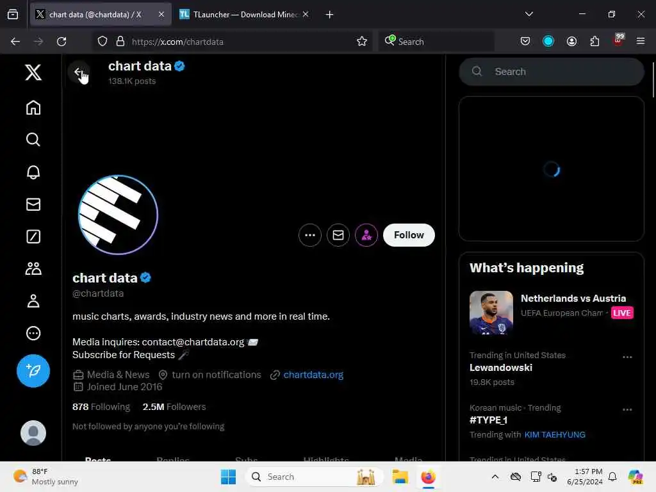Viewport: 656px width, 492px height.
Task: Open the #TYPE_1 trending topic
Action: click(x=488, y=420)
